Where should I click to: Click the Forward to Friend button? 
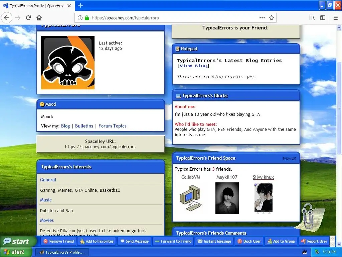click(x=173, y=241)
